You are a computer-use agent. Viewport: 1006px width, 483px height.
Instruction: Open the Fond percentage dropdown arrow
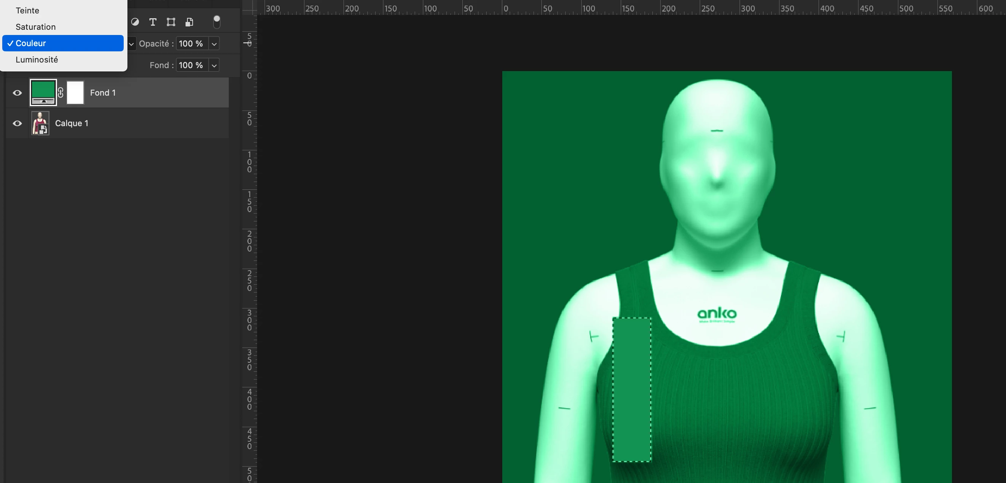tap(214, 65)
